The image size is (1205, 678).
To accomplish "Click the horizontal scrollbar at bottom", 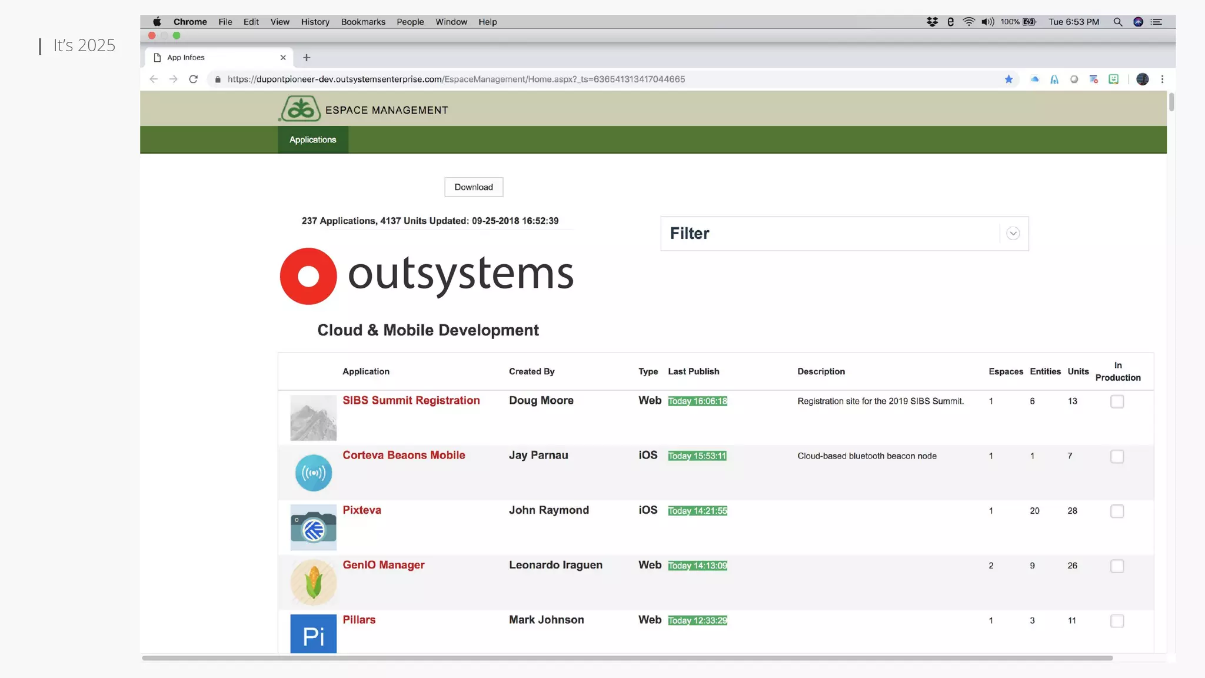I will pyautogui.click(x=627, y=658).
